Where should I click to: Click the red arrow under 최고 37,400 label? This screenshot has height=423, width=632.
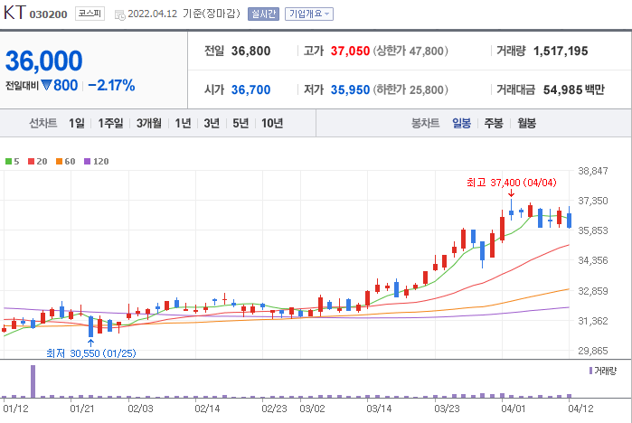point(511,193)
